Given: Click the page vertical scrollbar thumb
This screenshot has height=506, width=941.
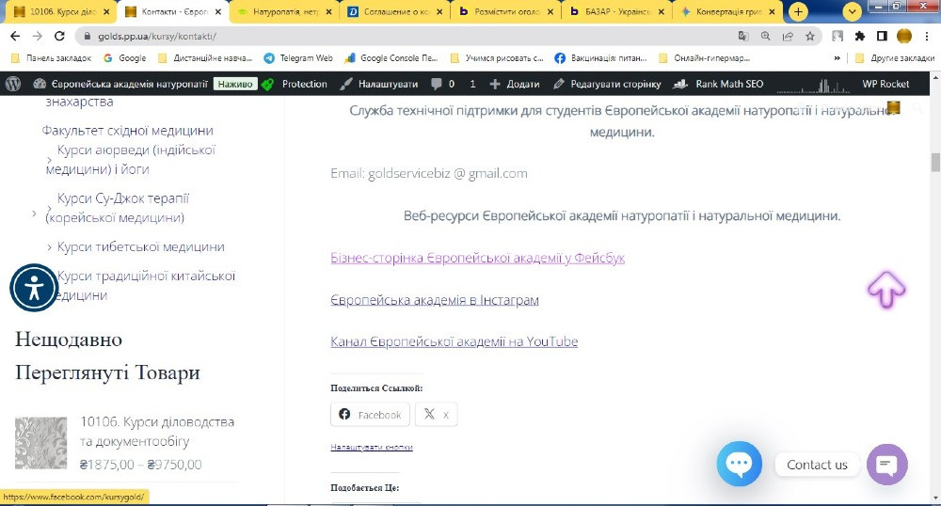Looking at the screenshot, I should pyautogui.click(x=935, y=162).
